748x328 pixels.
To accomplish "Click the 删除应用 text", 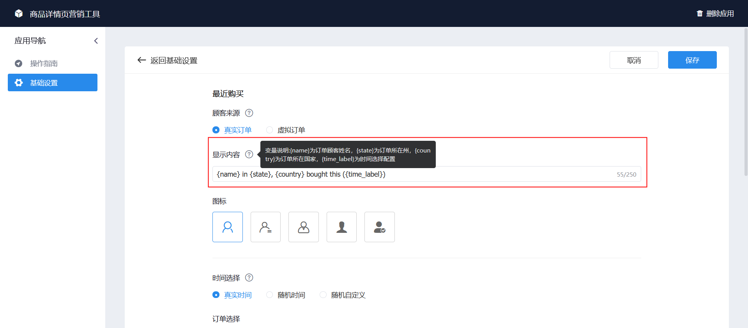I will click(x=720, y=14).
